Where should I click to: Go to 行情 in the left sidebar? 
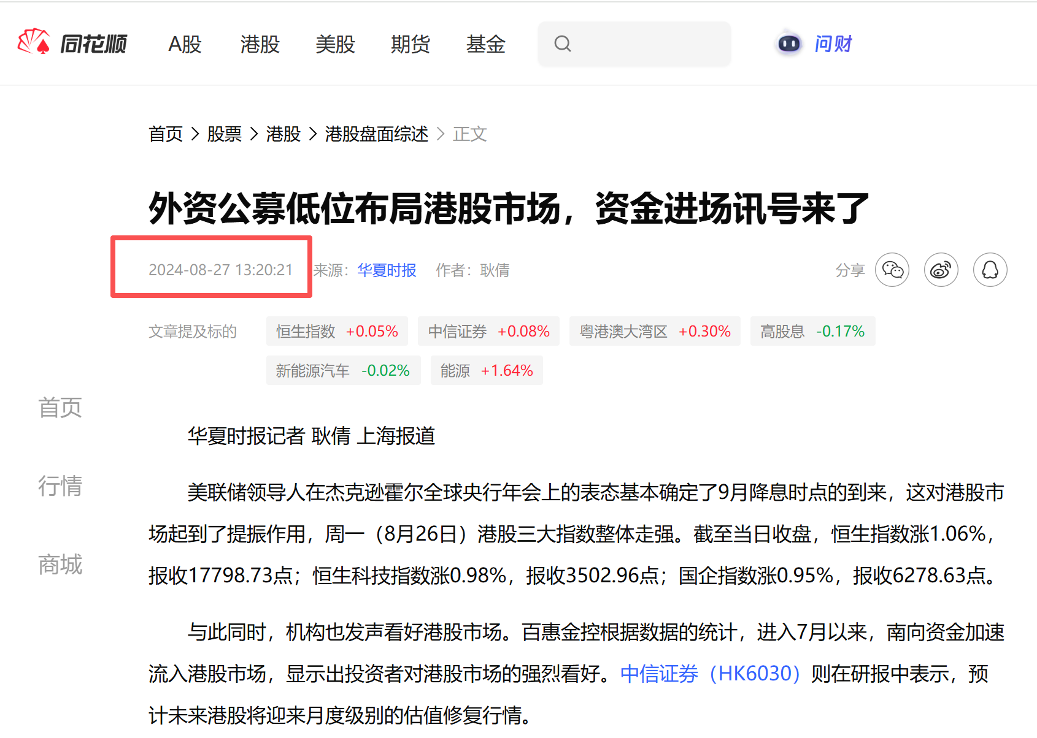(x=60, y=486)
